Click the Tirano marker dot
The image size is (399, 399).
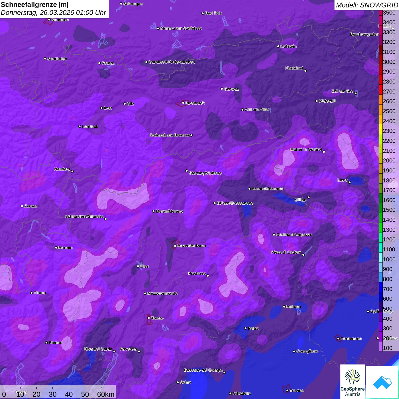point(31,293)
